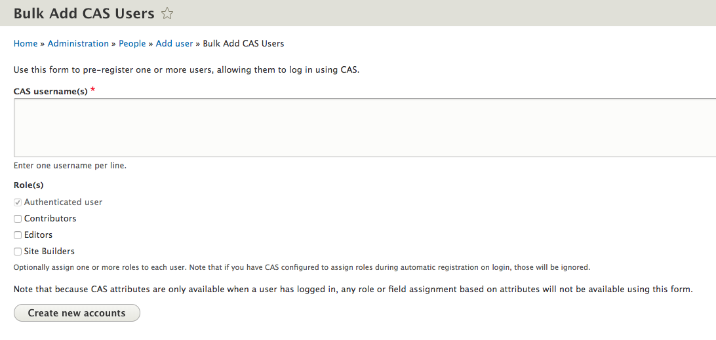Click the Role(s) section heading
This screenshot has width=716, height=340.
coord(29,185)
